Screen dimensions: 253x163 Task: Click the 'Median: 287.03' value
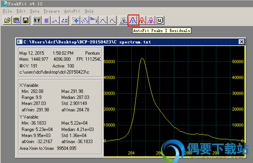pyautogui.click(x=75, y=97)
